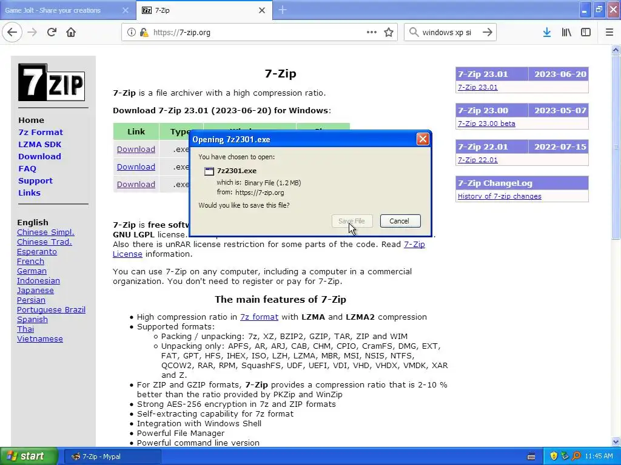Click the taskbar clock 11:45 AM

pos(599,456)
